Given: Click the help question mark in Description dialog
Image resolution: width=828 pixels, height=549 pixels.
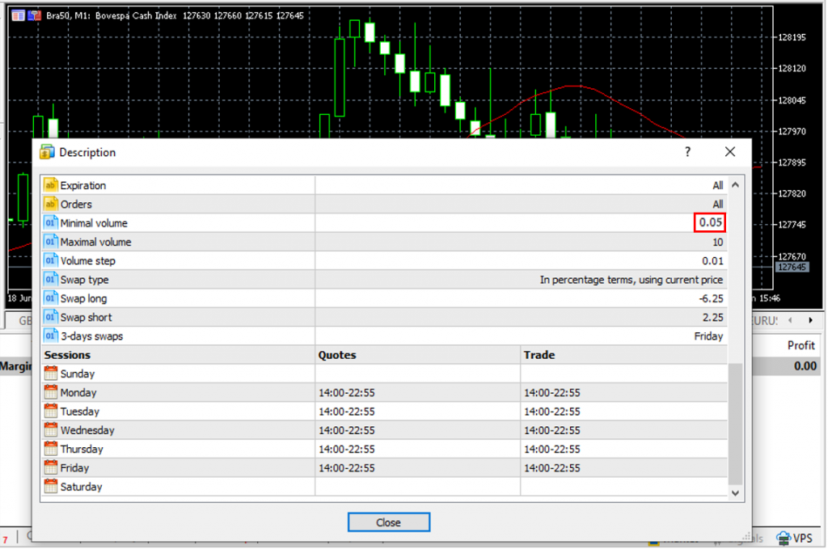Looking at the screenshot, I should click(687, 152).
